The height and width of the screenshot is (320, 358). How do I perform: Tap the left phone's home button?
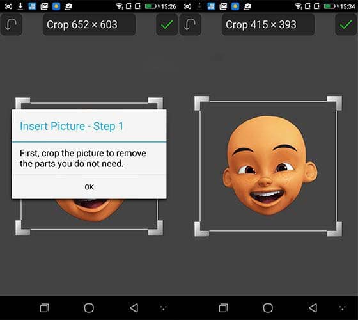tap(89, 308)
